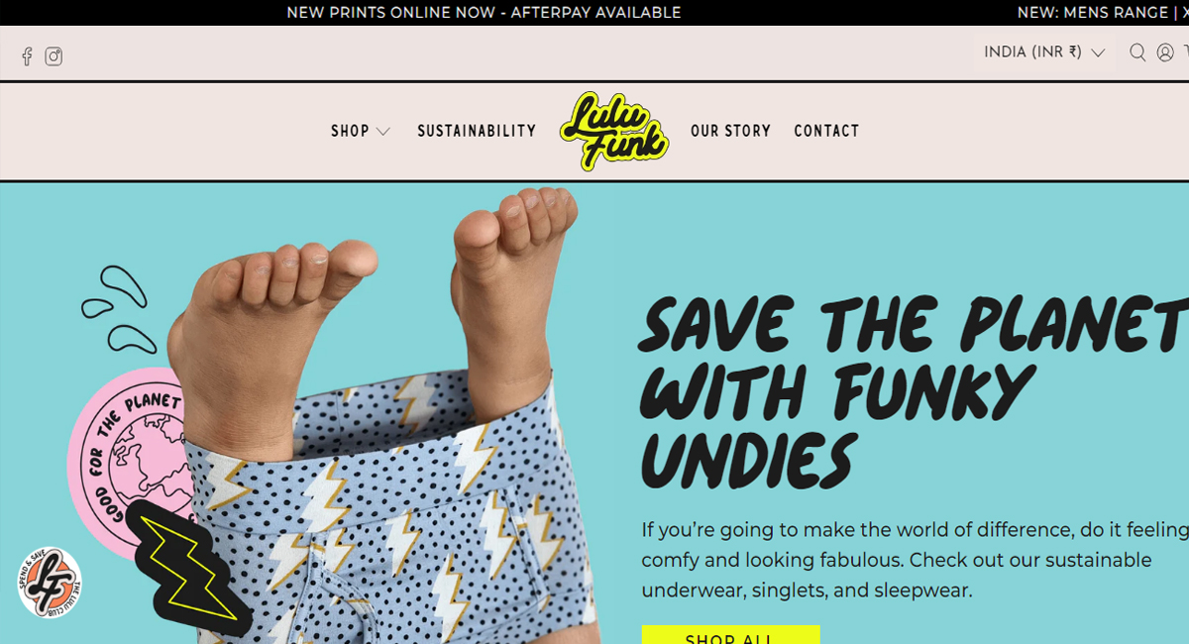Open the Our Story page
The image size is (1189, 644).
(730, 131)
